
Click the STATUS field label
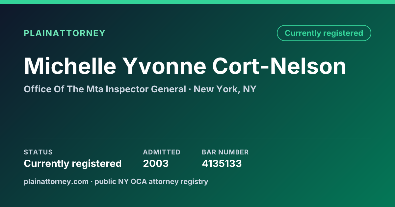coord(38,152)
